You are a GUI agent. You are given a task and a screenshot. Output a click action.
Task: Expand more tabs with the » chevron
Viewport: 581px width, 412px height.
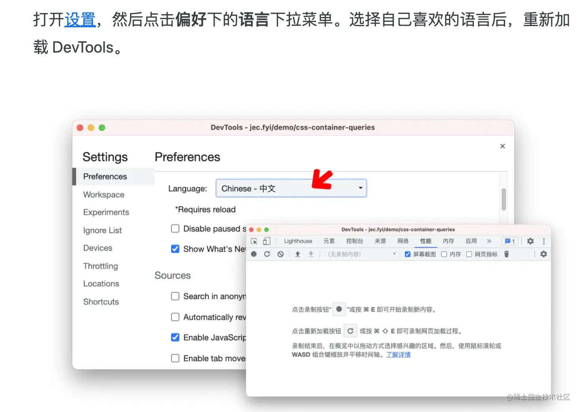click(489, 241)
